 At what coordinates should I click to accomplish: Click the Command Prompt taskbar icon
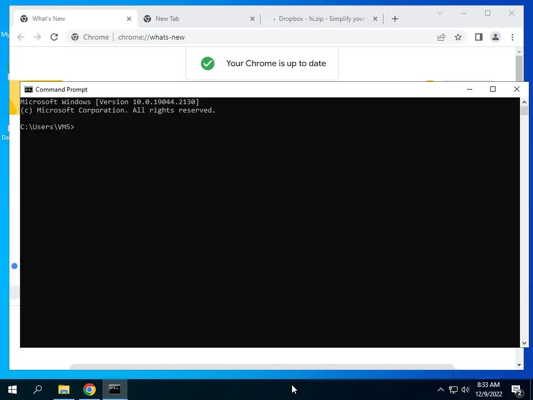(x=115, y=390)
